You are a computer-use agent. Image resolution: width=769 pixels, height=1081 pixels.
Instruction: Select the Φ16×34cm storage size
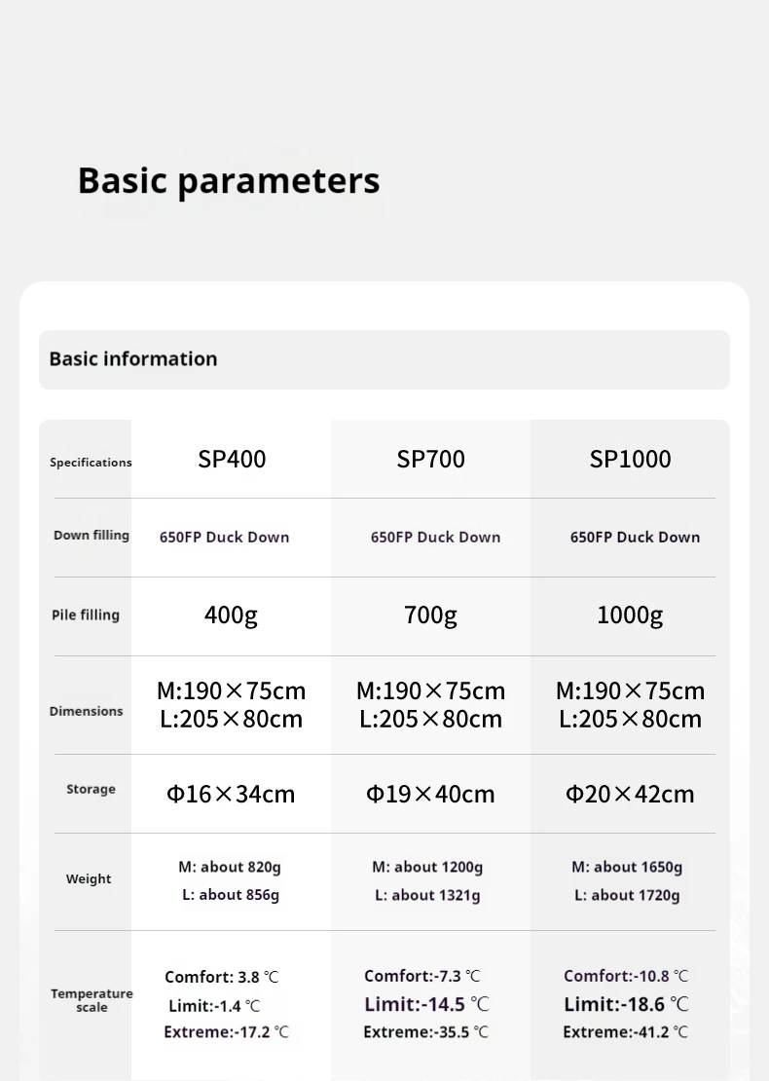tap(231, 794)
